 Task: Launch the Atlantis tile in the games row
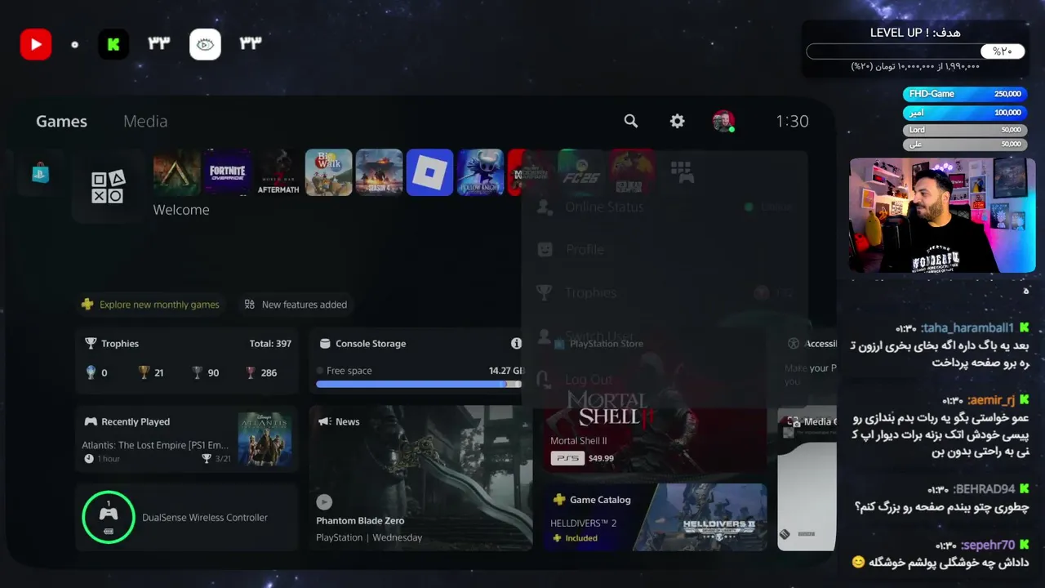[177, 172]
